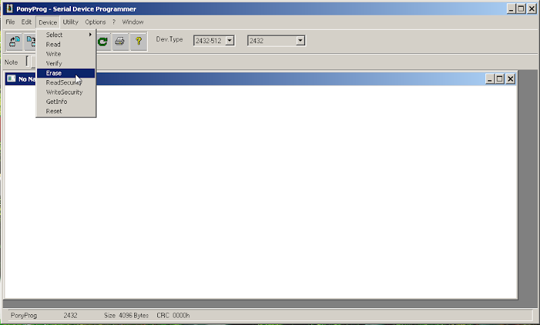
Task: Choose Erase from the Device menu
Action: [x=65, y=73]
